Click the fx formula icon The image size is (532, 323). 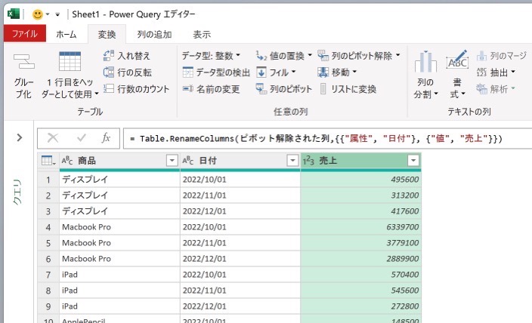[107, 138]
